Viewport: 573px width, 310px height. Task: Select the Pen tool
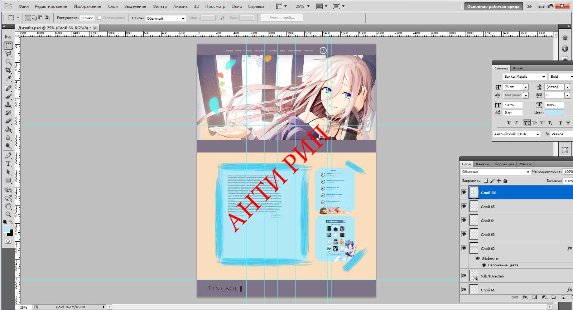pos(8,155)
